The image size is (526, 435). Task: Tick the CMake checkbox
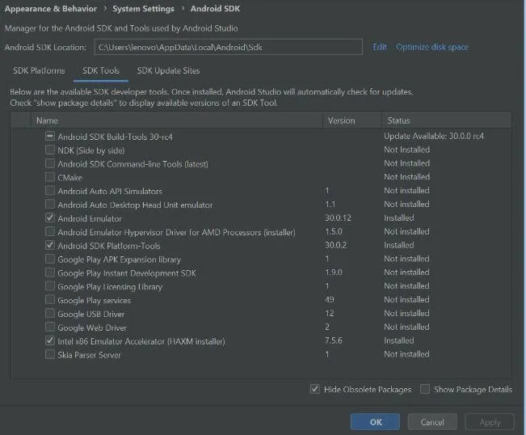click(49, 177)
